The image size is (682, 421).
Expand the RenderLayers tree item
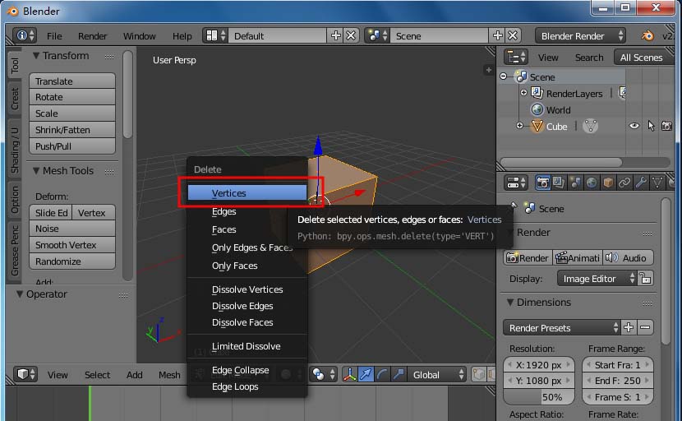[523, 93]
